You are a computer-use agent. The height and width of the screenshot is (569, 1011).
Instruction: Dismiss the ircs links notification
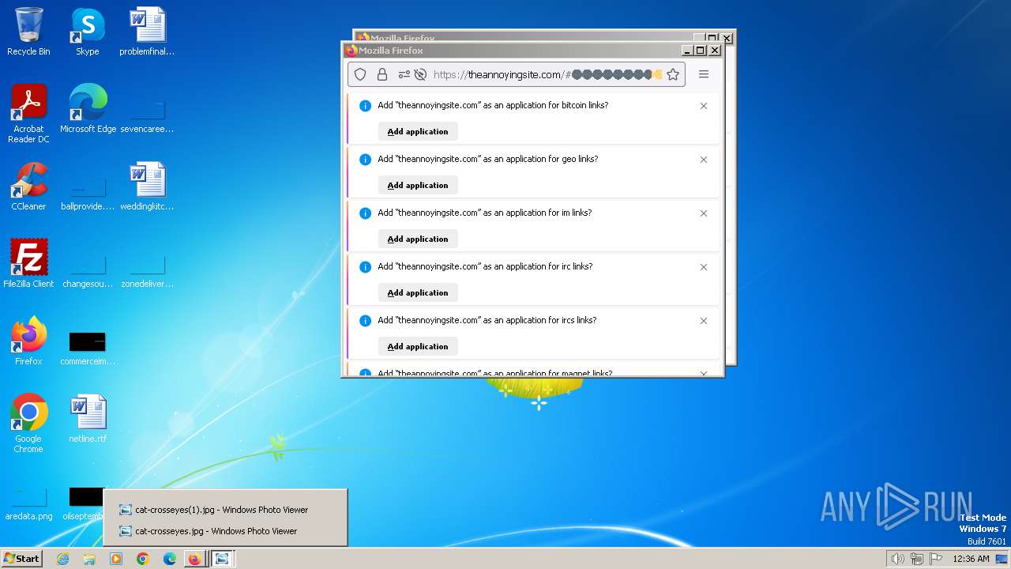[704, 320]
